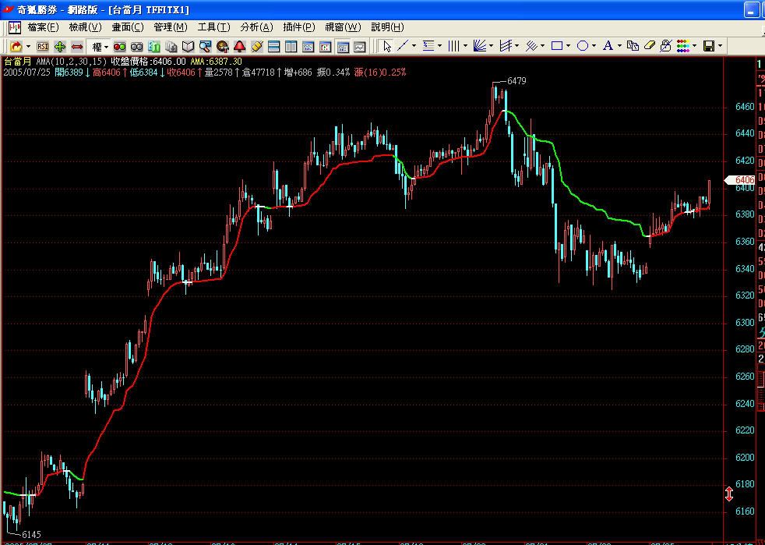The width and height of the screenshot is (765, 545).
Task: Expand the save icon dropdown arrow
Action: (x=720, y=46)
